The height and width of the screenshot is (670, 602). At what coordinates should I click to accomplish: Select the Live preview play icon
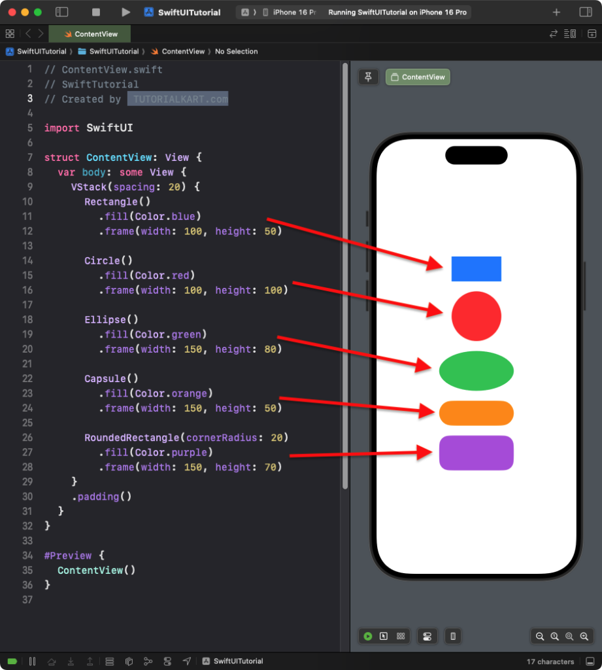click(368, 636)
